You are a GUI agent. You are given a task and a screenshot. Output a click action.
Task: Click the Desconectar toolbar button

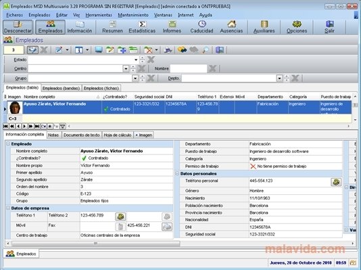pyautogui.click(x=18, y=27)
